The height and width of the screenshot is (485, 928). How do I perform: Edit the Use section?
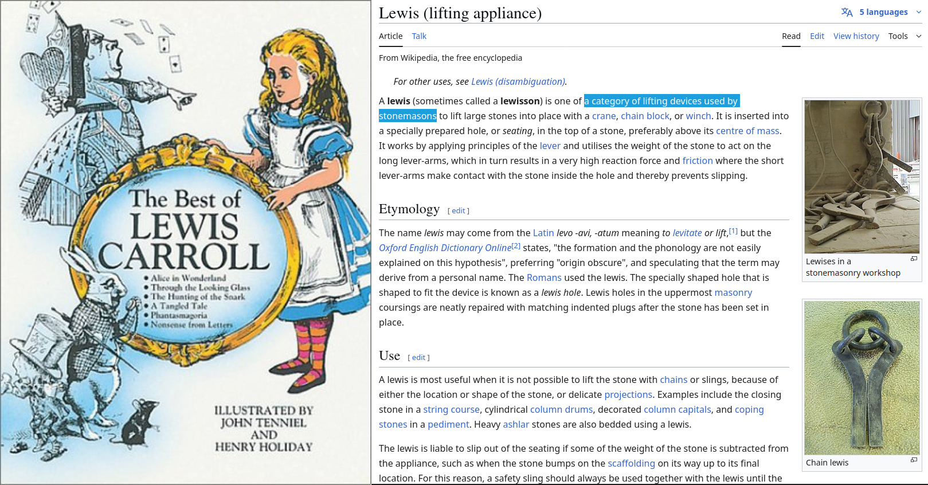tap(418, 357)
